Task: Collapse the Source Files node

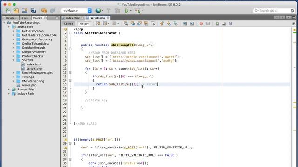Action: pos(9,27)
